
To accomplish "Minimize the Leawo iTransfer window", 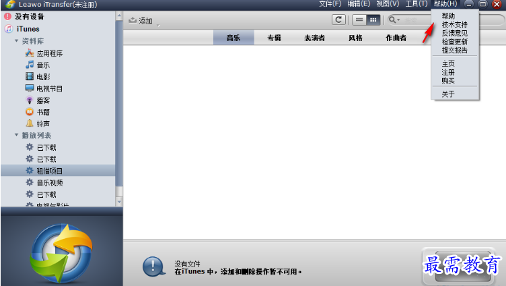I will 469,4.
